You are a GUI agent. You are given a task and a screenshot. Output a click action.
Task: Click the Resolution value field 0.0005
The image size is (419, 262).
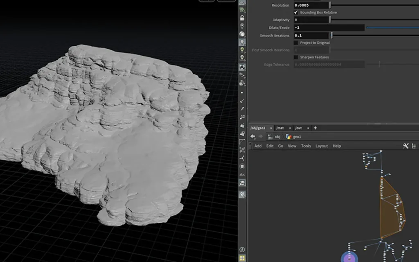pos(311,5)
